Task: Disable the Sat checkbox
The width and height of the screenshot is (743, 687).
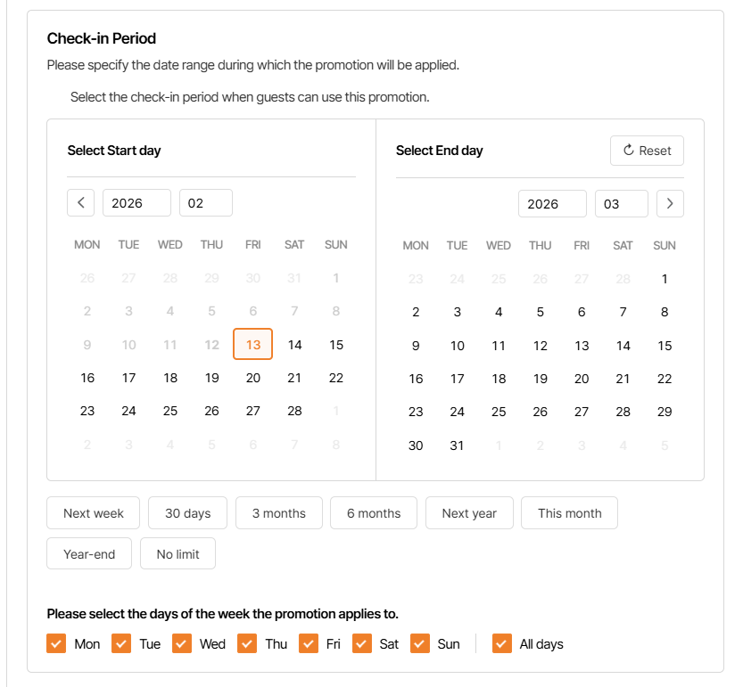Action: 362,643
